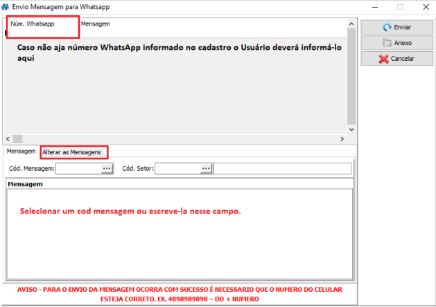Focus the Cód. Setor input field
The width and height of the screenshot is (436, 307).
click(177, 168)
